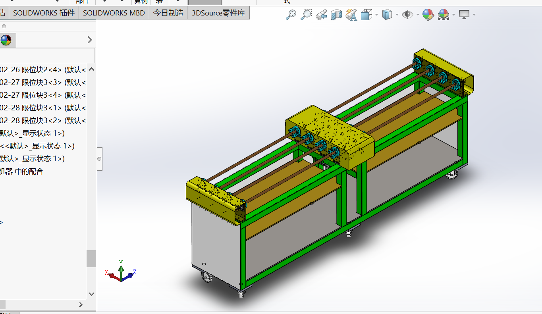The image size is (542, 314).
Task: Select the Zoom to Area magnifier tool
Action: [x=306, y=15]
